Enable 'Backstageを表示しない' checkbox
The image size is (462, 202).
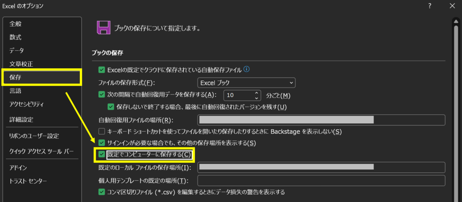pyautogui.click(x=102, y=132)
